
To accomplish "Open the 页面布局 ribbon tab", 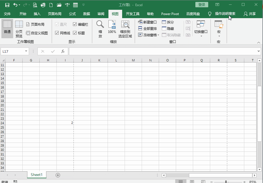I will click(x=55, y=14).
